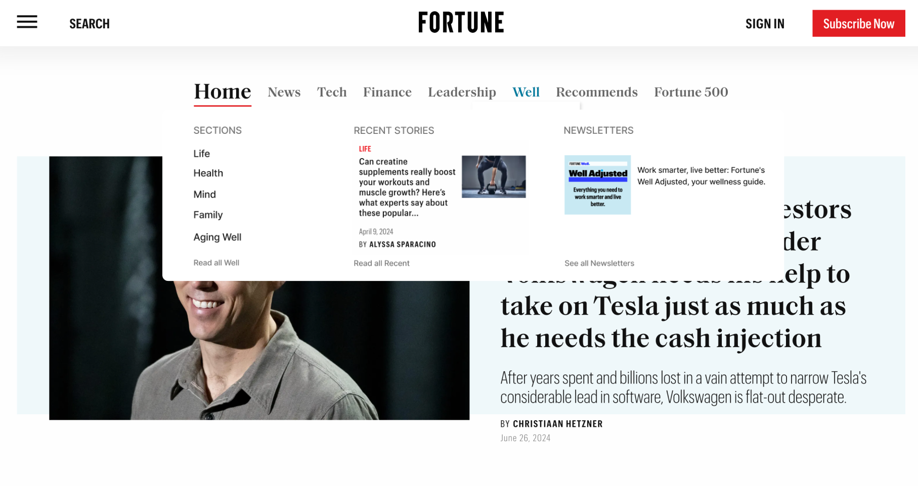The height and width of the screenshot is (486, 918).
Task: Select Aging Well section
Action: [x=217, y=237]
